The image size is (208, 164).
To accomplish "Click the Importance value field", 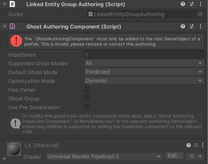I will pyautogui.click(x=144, y=54).
